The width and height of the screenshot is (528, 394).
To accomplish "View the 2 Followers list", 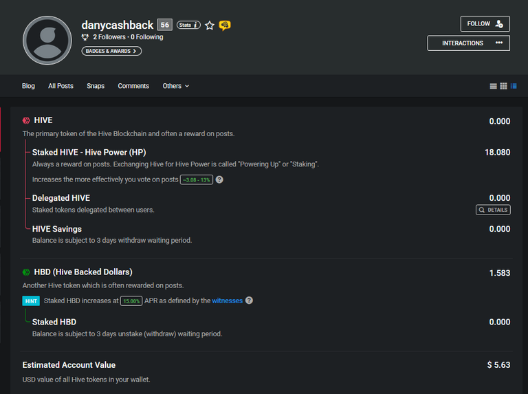I will pyautogui.click(x=109, y=37).
